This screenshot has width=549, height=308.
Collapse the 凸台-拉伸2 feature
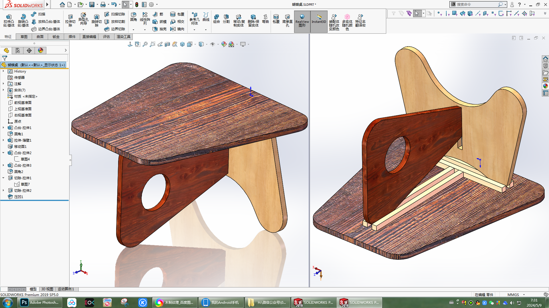3,153
